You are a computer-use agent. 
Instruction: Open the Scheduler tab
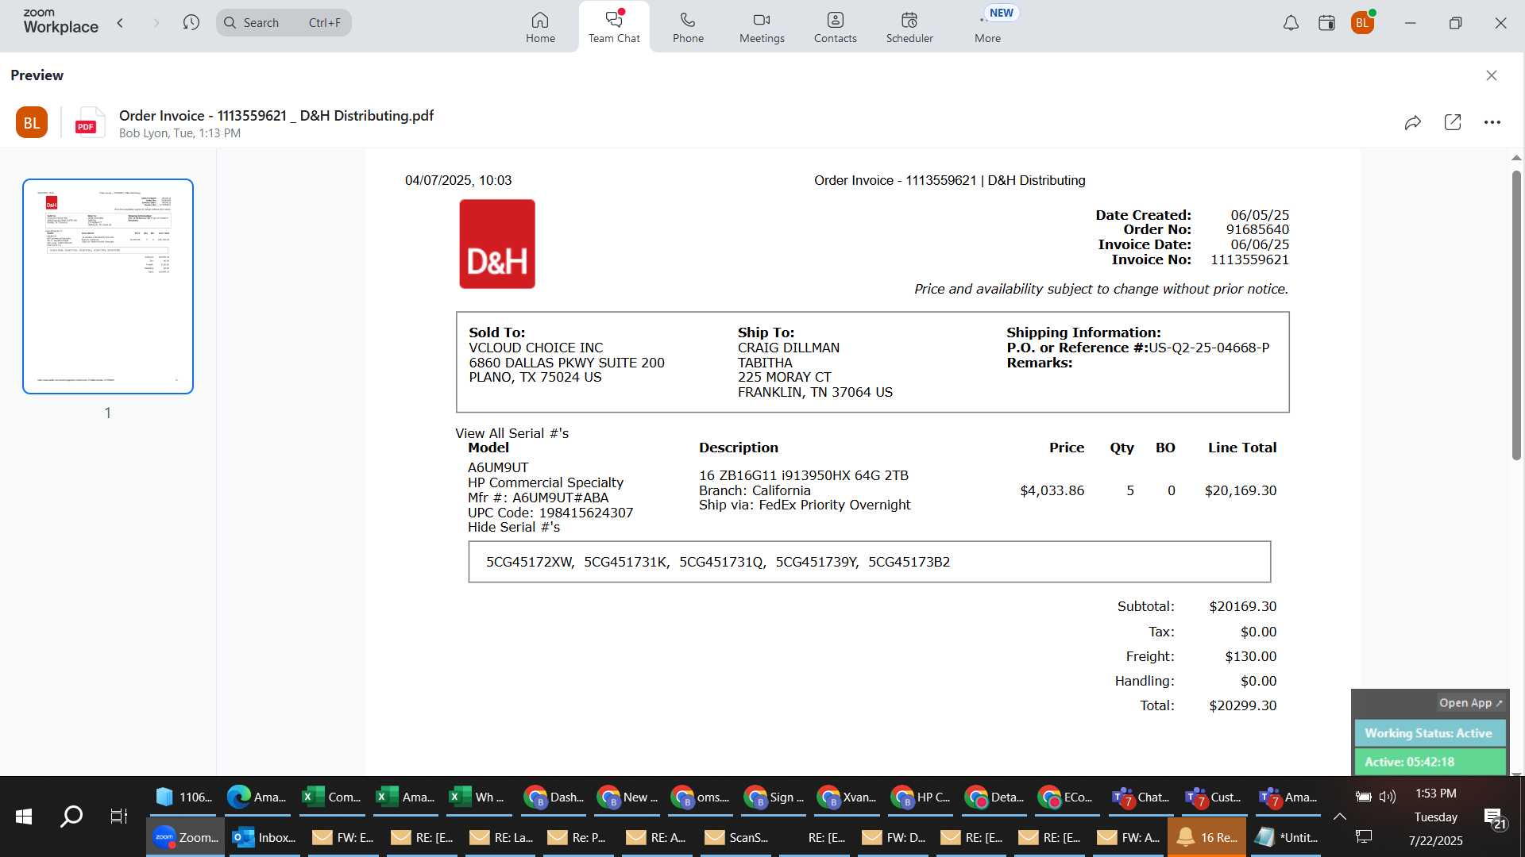pos(909,27)
